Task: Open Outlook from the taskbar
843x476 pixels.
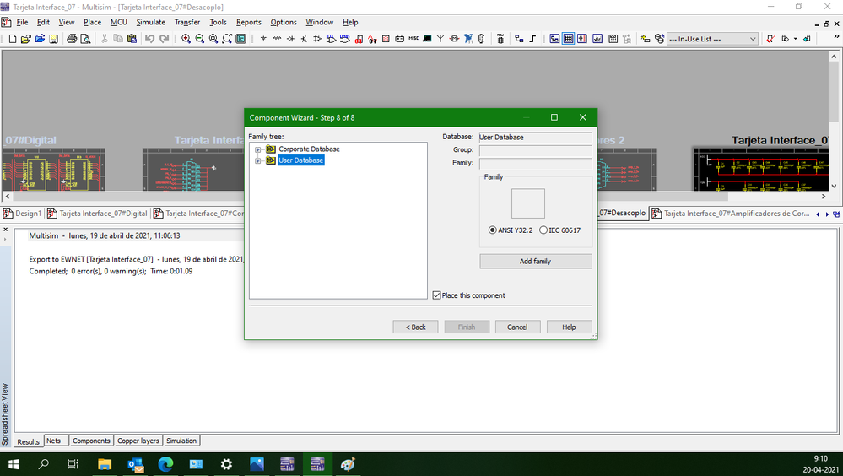Action: 135,464
